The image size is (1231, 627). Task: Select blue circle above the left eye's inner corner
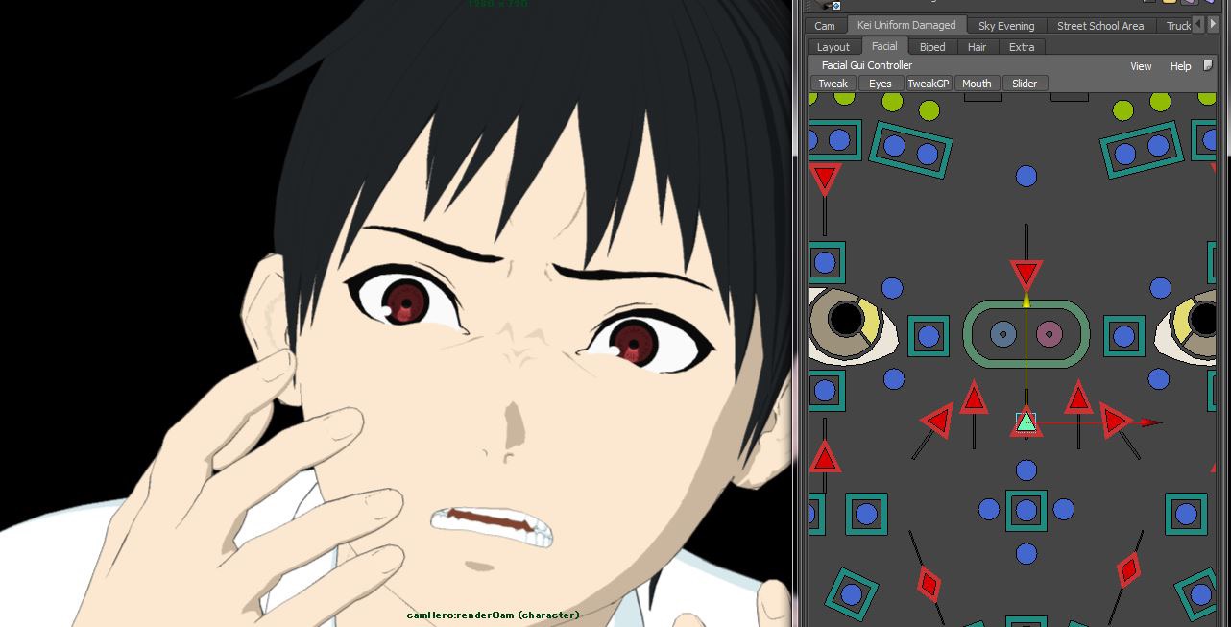point(892,288)
